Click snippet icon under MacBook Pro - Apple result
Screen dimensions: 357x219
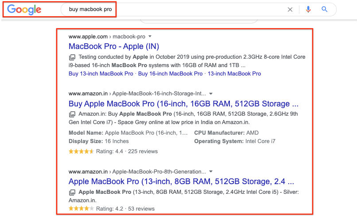coord(72,57)
